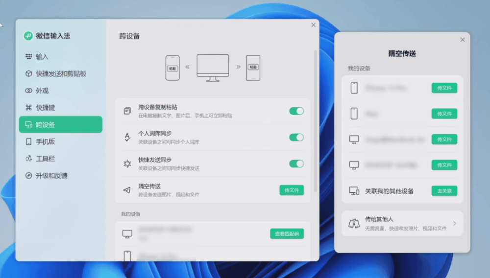Image resolution: width=490 pixels, height=278 pixels.
Task: Toggle 快捷发送同步 switch
Action: tap(296, 164)
